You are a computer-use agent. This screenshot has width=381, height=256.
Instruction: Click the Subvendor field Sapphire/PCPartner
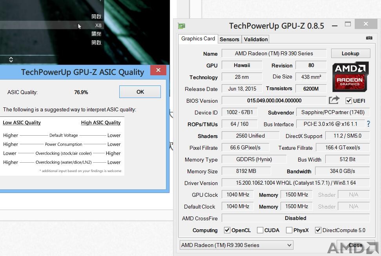pos(333,112)
